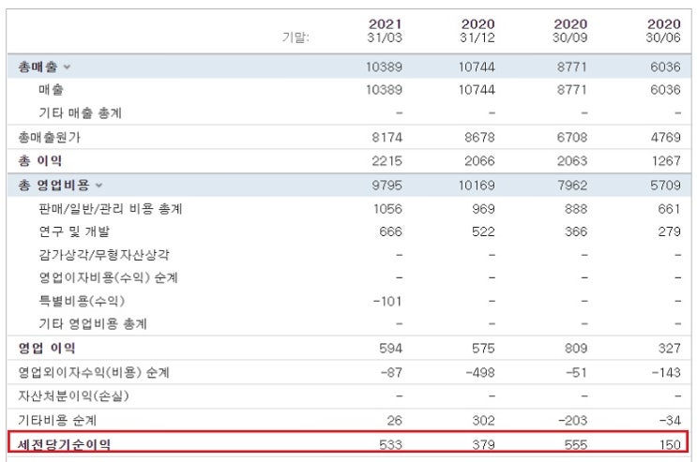Select the 2021 31/03 column header
The height and width of the screenshot is (462, 697).
coord(385,31)
